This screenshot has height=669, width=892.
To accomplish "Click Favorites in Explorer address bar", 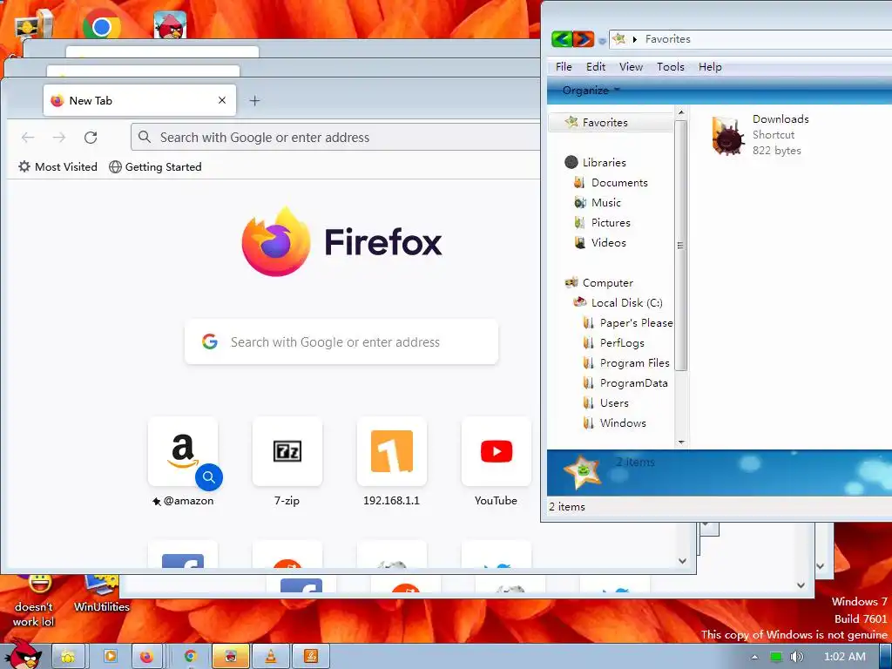I will (x=667, y=38).
